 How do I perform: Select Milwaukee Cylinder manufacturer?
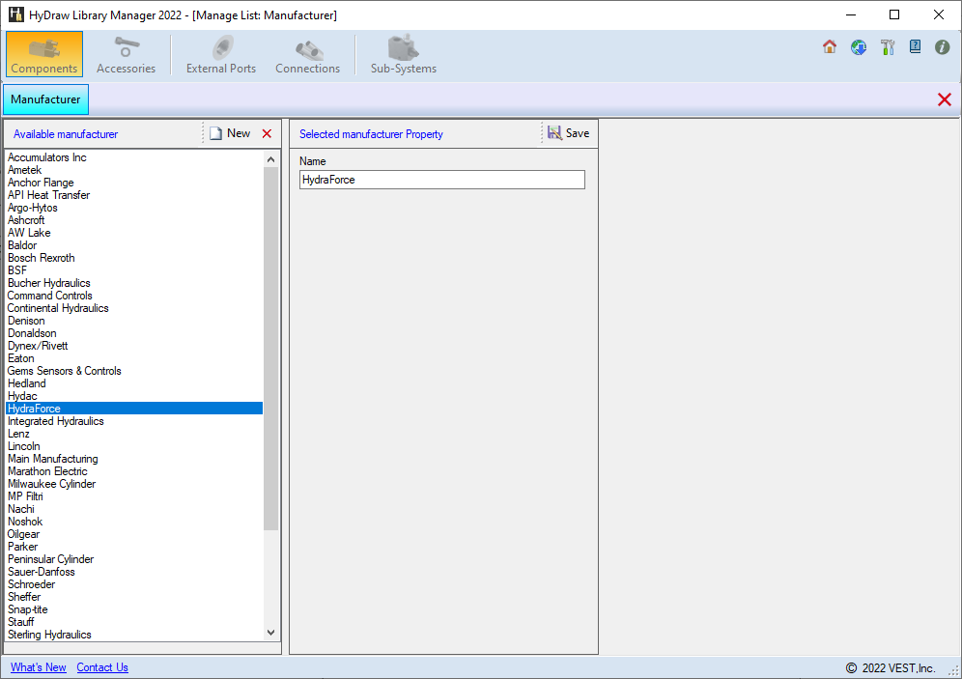coord(134,484)
